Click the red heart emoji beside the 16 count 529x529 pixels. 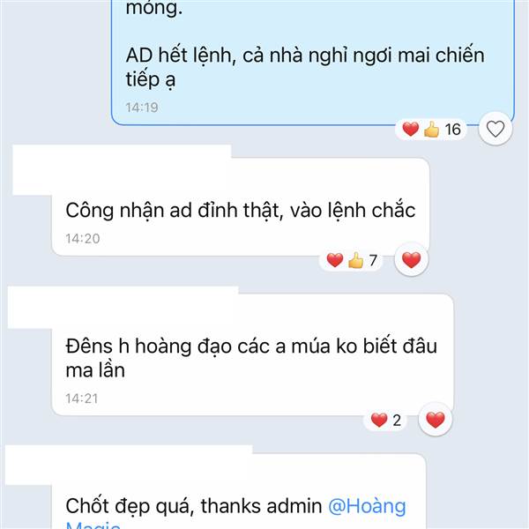(x=410, y=130)
